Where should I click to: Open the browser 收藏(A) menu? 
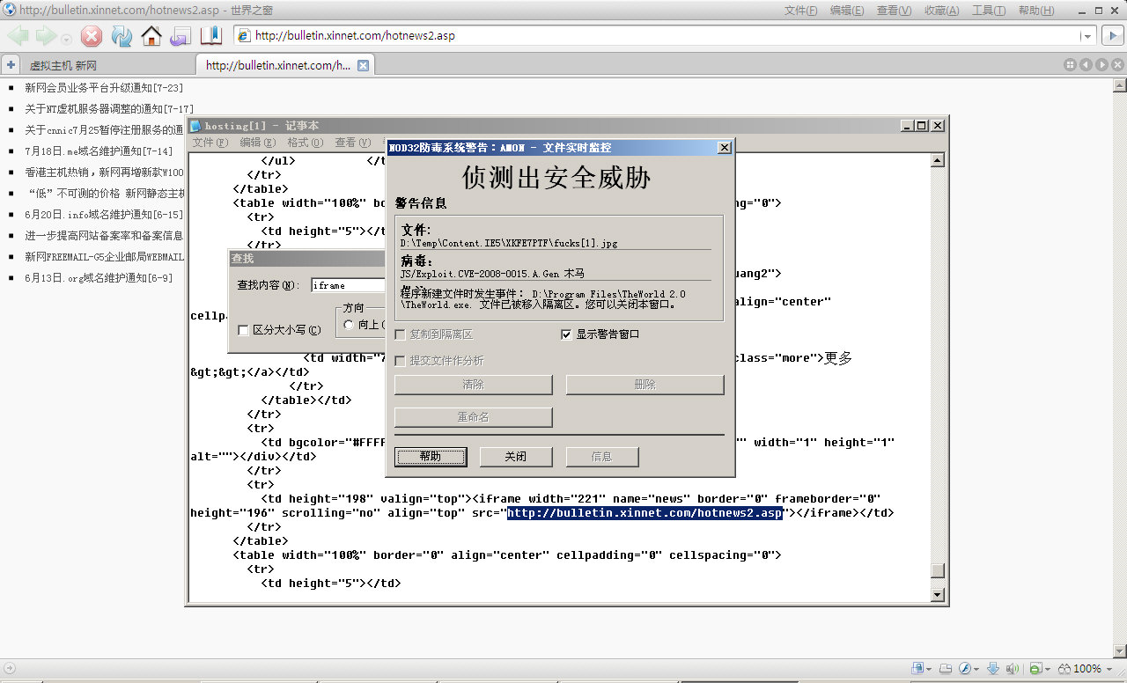click(x=941, y=11)
